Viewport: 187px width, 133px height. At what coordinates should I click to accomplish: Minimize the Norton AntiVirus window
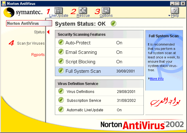click(172, 4)
